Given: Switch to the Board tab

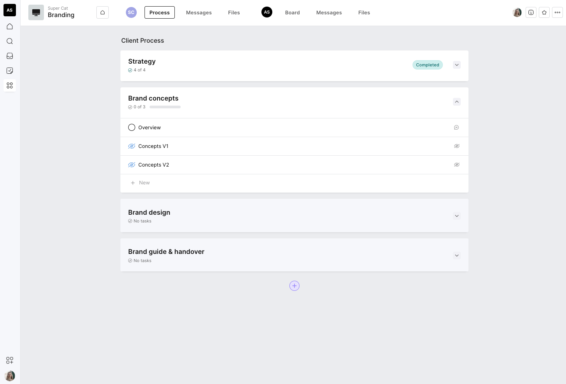Looking at the screenshot, I should pos(292,12).
